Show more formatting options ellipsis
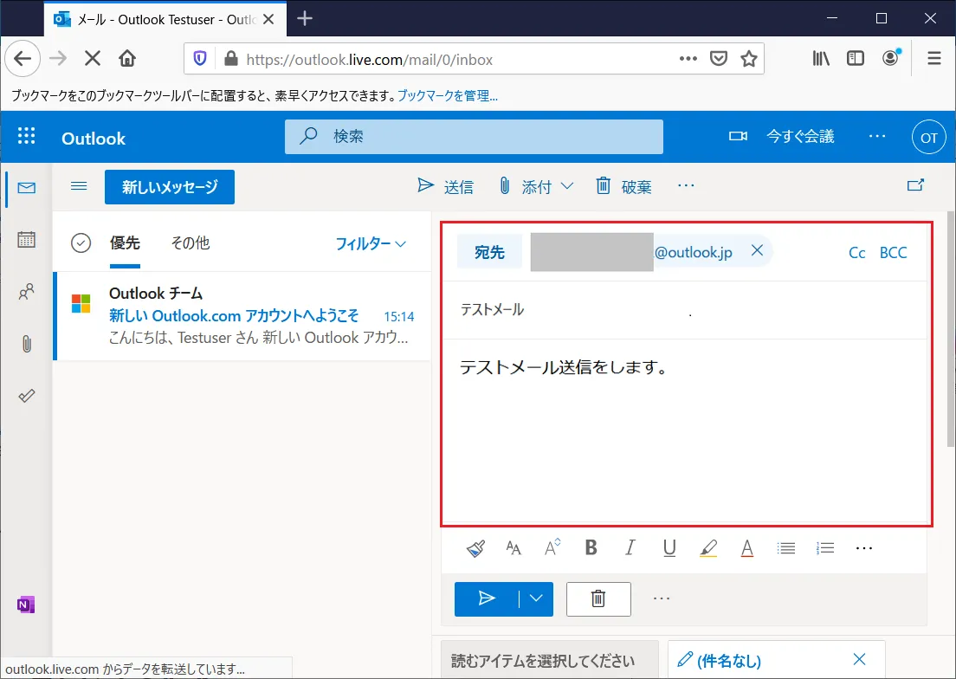Viewport: 956px width, 679px height. point(864,548)
